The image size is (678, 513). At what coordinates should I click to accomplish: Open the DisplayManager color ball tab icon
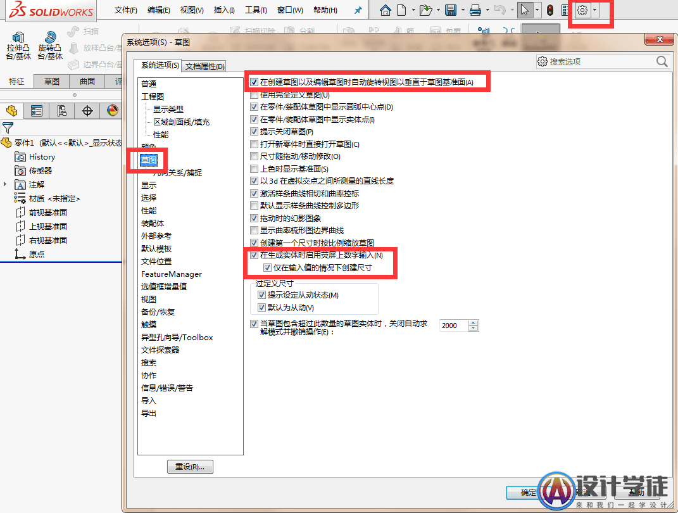(113, 111)
